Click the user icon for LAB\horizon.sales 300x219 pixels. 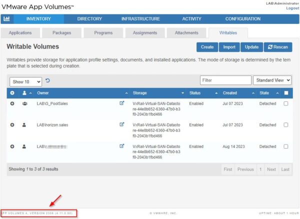[24, 125]
